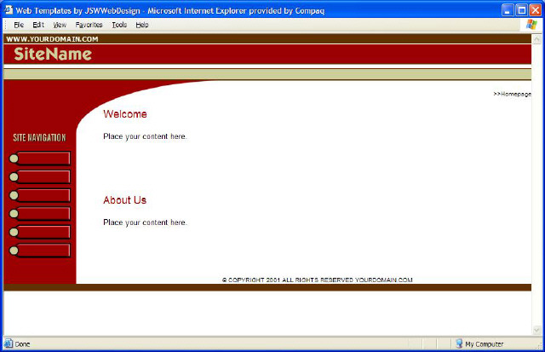Viewport: 545px width, 352px height.
Task: Expand the Favorites menu
Action: coord(89,25)
